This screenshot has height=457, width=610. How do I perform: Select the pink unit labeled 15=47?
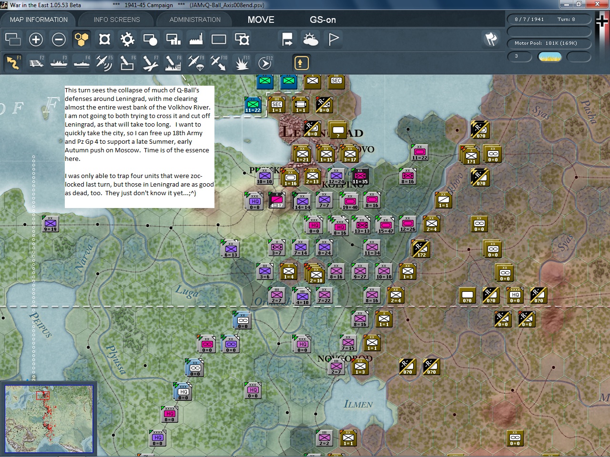[386, 226]
